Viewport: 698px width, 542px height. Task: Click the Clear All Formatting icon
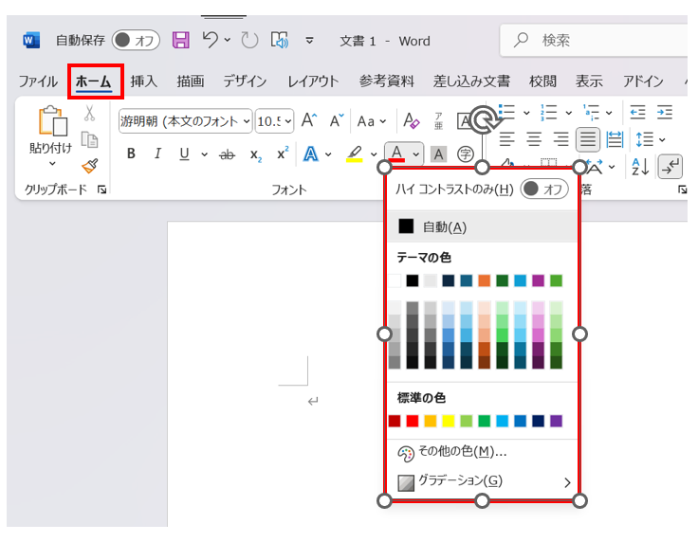pos(411,121)
